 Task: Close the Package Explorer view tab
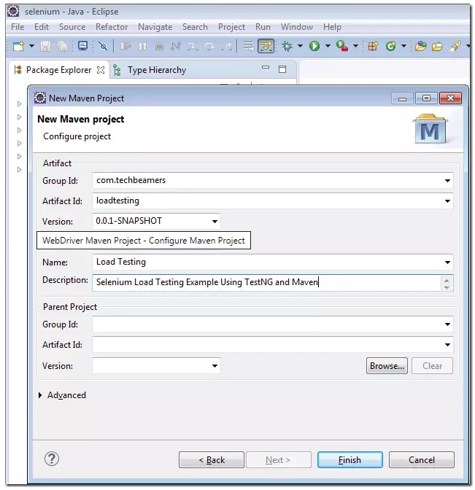click(101, 70)
